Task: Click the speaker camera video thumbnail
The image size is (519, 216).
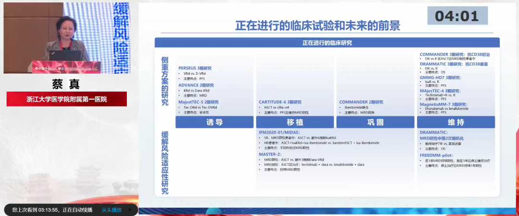Action: pyautogui.click(x=67, y=38)
